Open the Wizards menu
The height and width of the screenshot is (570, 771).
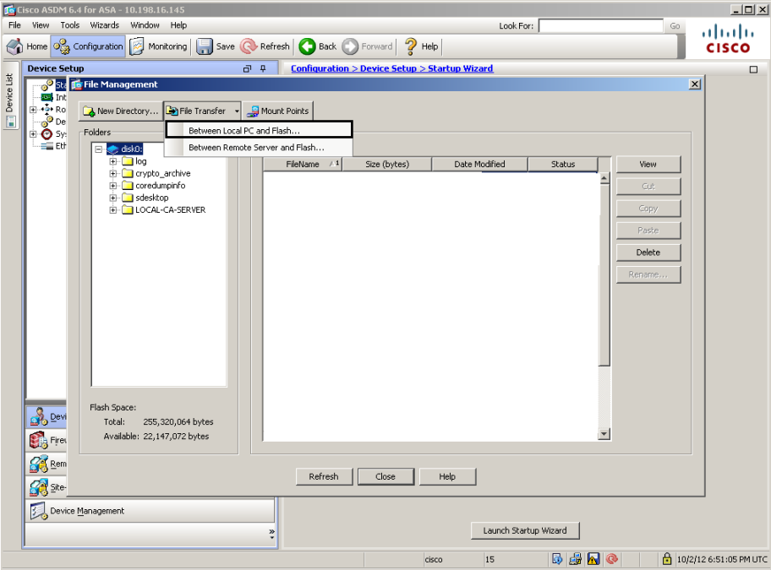pyautogui.click(x=104, y=25)
